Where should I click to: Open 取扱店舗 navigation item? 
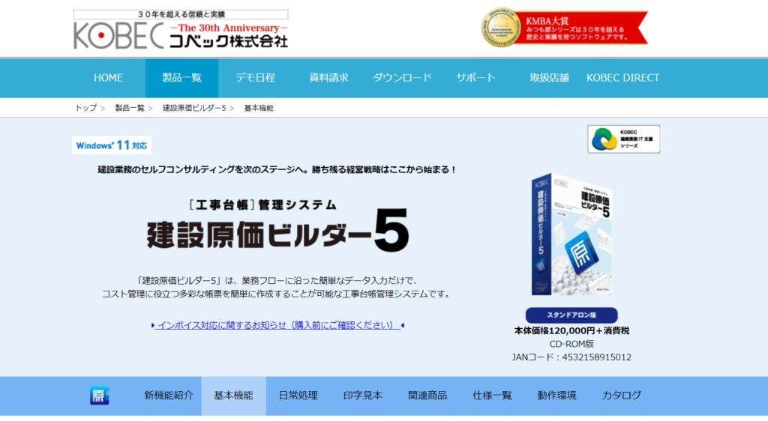[549, 78]
